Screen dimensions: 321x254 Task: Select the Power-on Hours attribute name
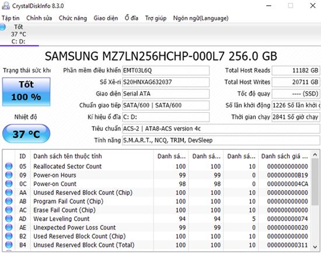click(x=55, y=175)
